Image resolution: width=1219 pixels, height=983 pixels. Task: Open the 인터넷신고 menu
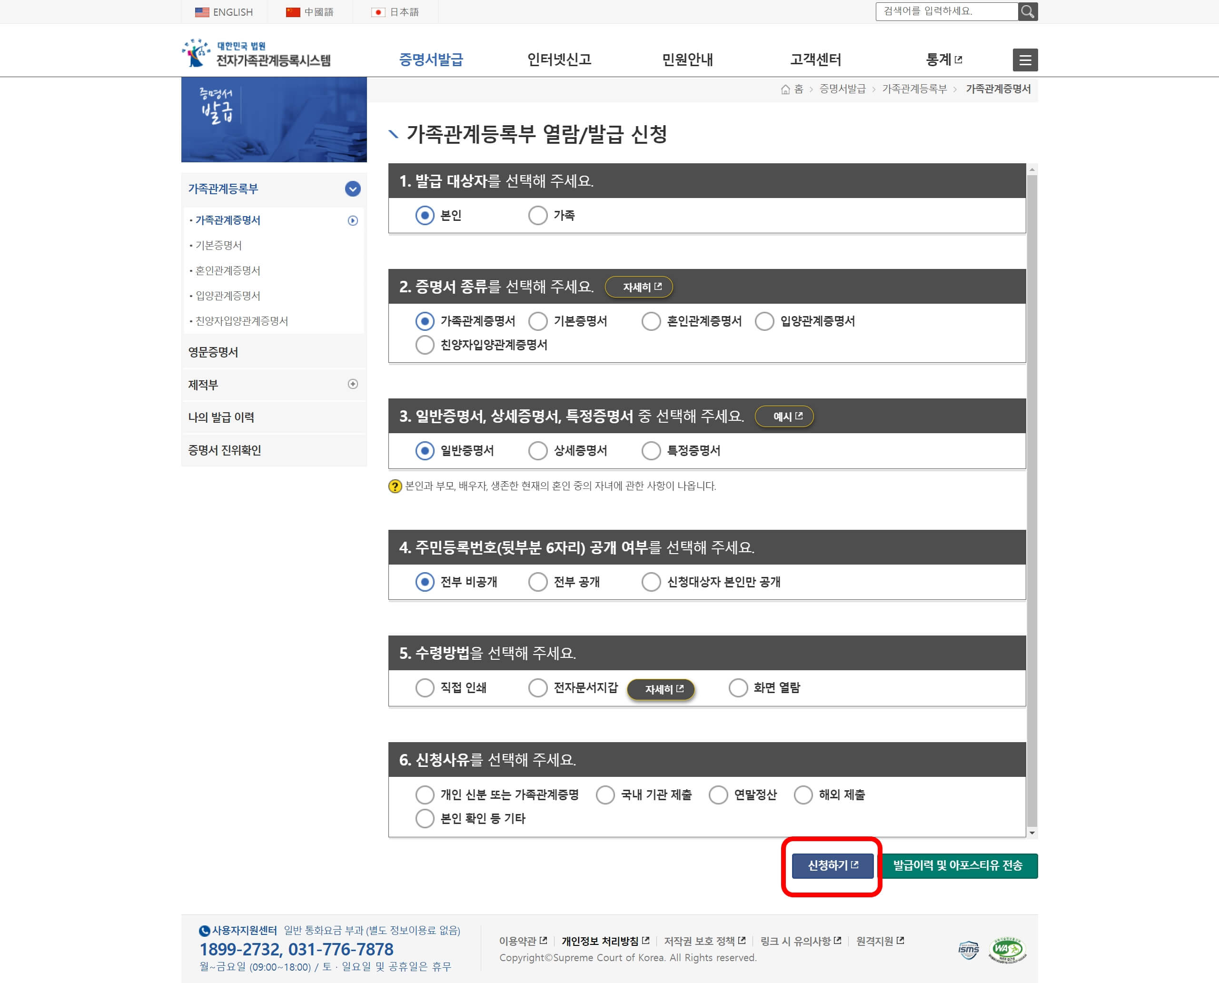(559, 60)
